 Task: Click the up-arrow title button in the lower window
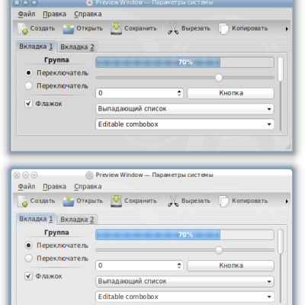[25, 175]
